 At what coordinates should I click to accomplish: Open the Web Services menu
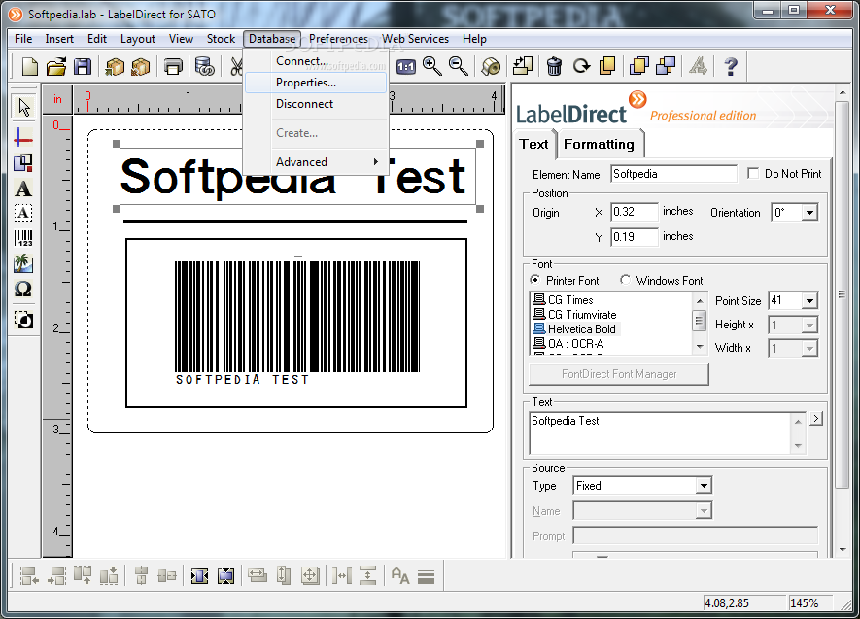click(x=415, y=39)
